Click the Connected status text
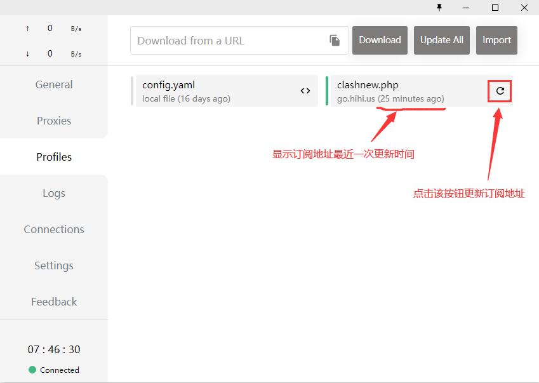The image size is (539, 383). (60, 370)
